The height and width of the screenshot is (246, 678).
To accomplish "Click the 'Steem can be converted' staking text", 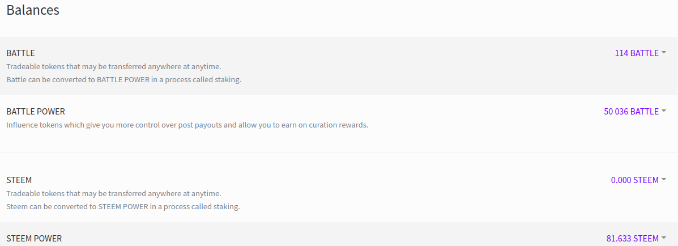I will click(123, 207).
